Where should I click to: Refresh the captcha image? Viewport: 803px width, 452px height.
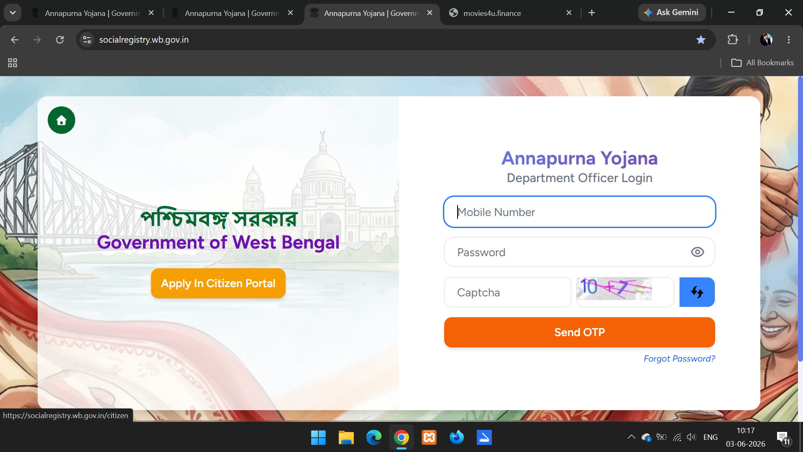pyautogui.click(x=697, y=292)
